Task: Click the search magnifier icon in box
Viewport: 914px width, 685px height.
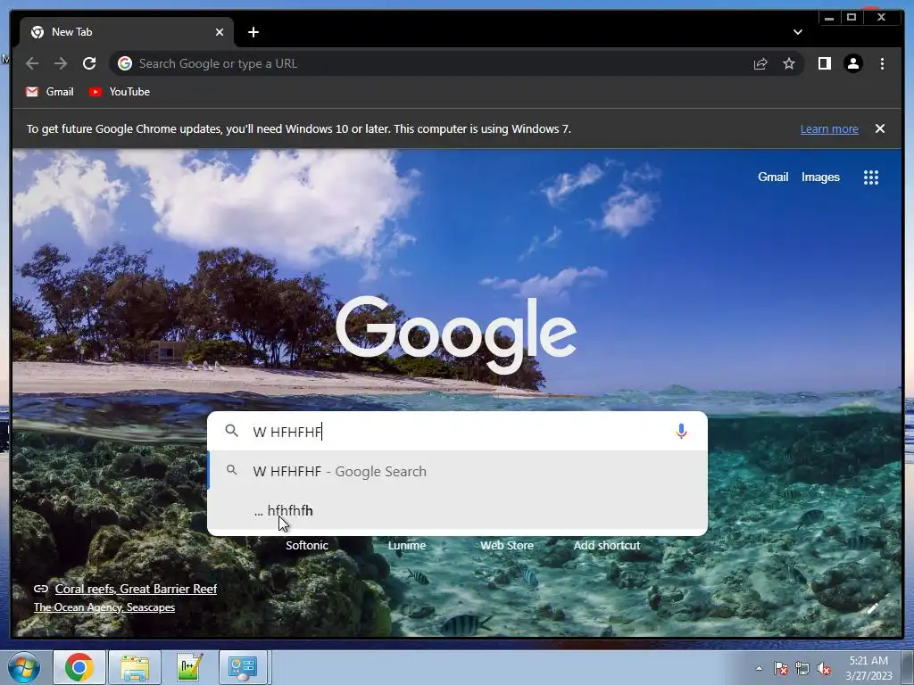Action: [231, 431]
